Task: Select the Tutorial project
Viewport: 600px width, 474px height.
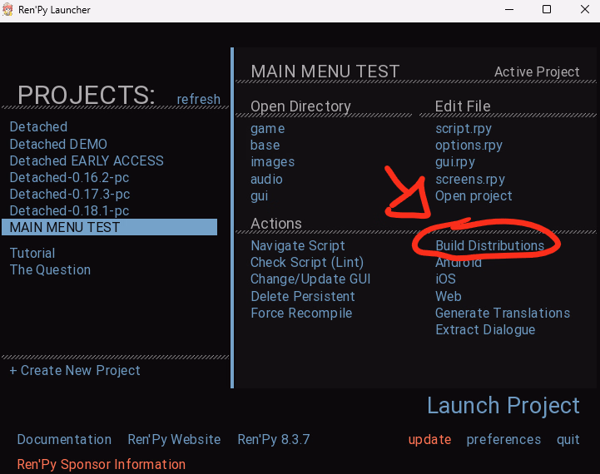Action: (x=32, y=253)
